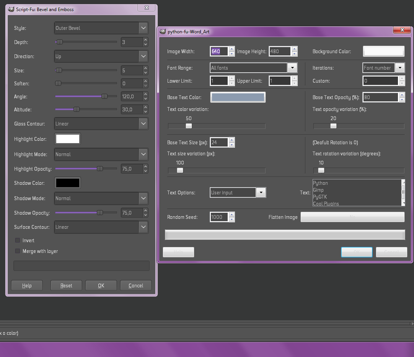The width and height of the screenshot is (414, 357).
Task: Enable the Invert checkbox
Action: (17, 240)
